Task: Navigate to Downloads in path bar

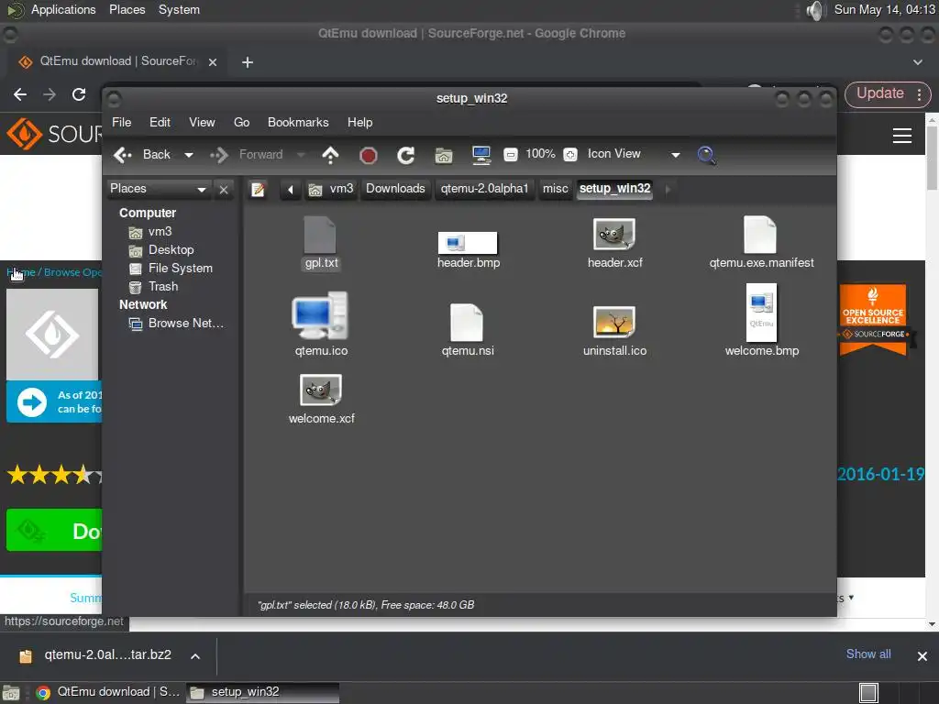Action: click(x=395, y=189)
